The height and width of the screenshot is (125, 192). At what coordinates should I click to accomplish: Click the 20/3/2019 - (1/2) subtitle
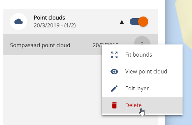(55, 26)
